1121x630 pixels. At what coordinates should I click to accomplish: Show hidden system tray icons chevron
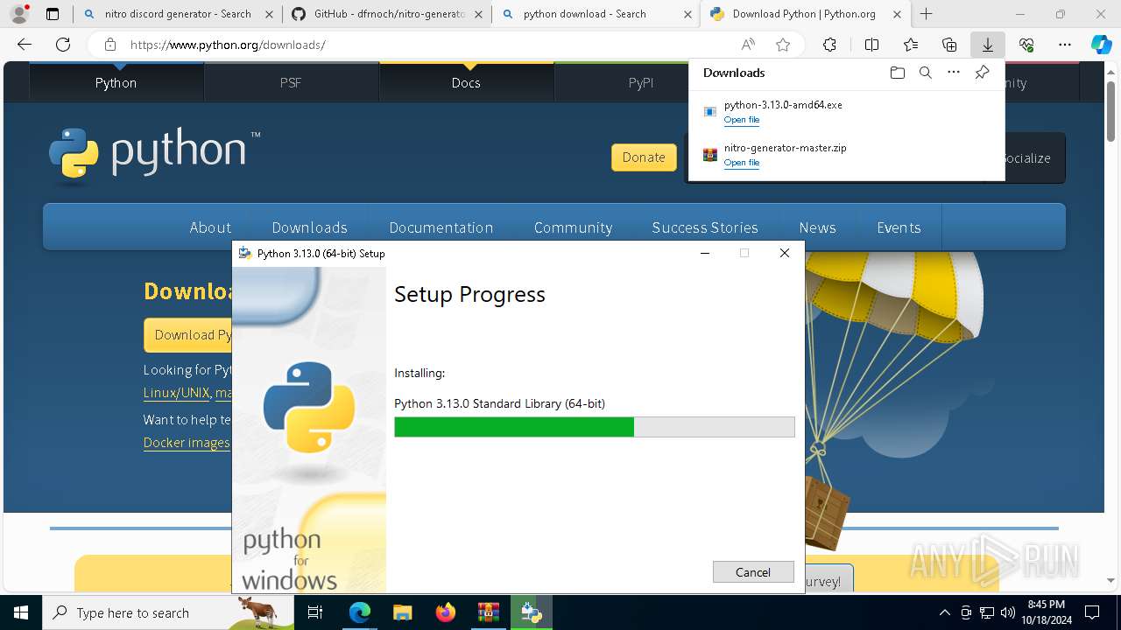coord(944,612)
